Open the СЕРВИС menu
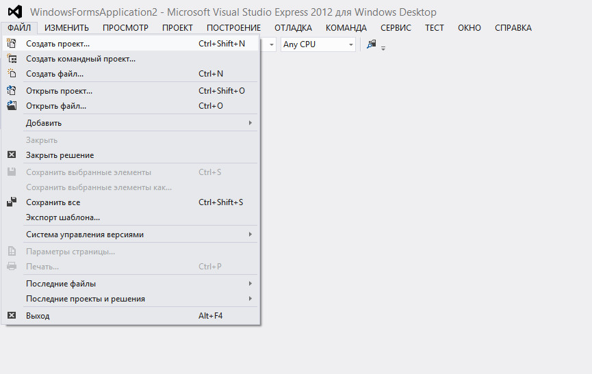Screen dimensions: 592x374 pyautogui.click(x=396, y=27)
